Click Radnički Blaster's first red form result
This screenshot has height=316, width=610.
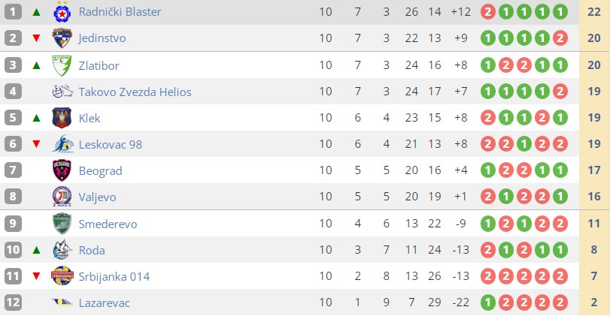[x=488, y=13]
